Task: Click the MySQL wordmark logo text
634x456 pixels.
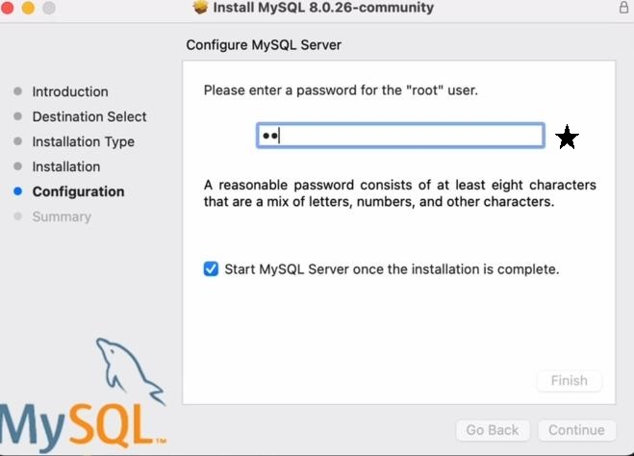Action: click(79, 424)
